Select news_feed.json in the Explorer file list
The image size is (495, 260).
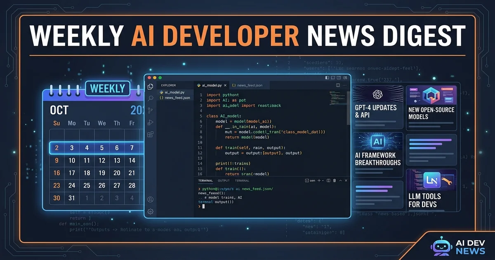pos(174,98)
